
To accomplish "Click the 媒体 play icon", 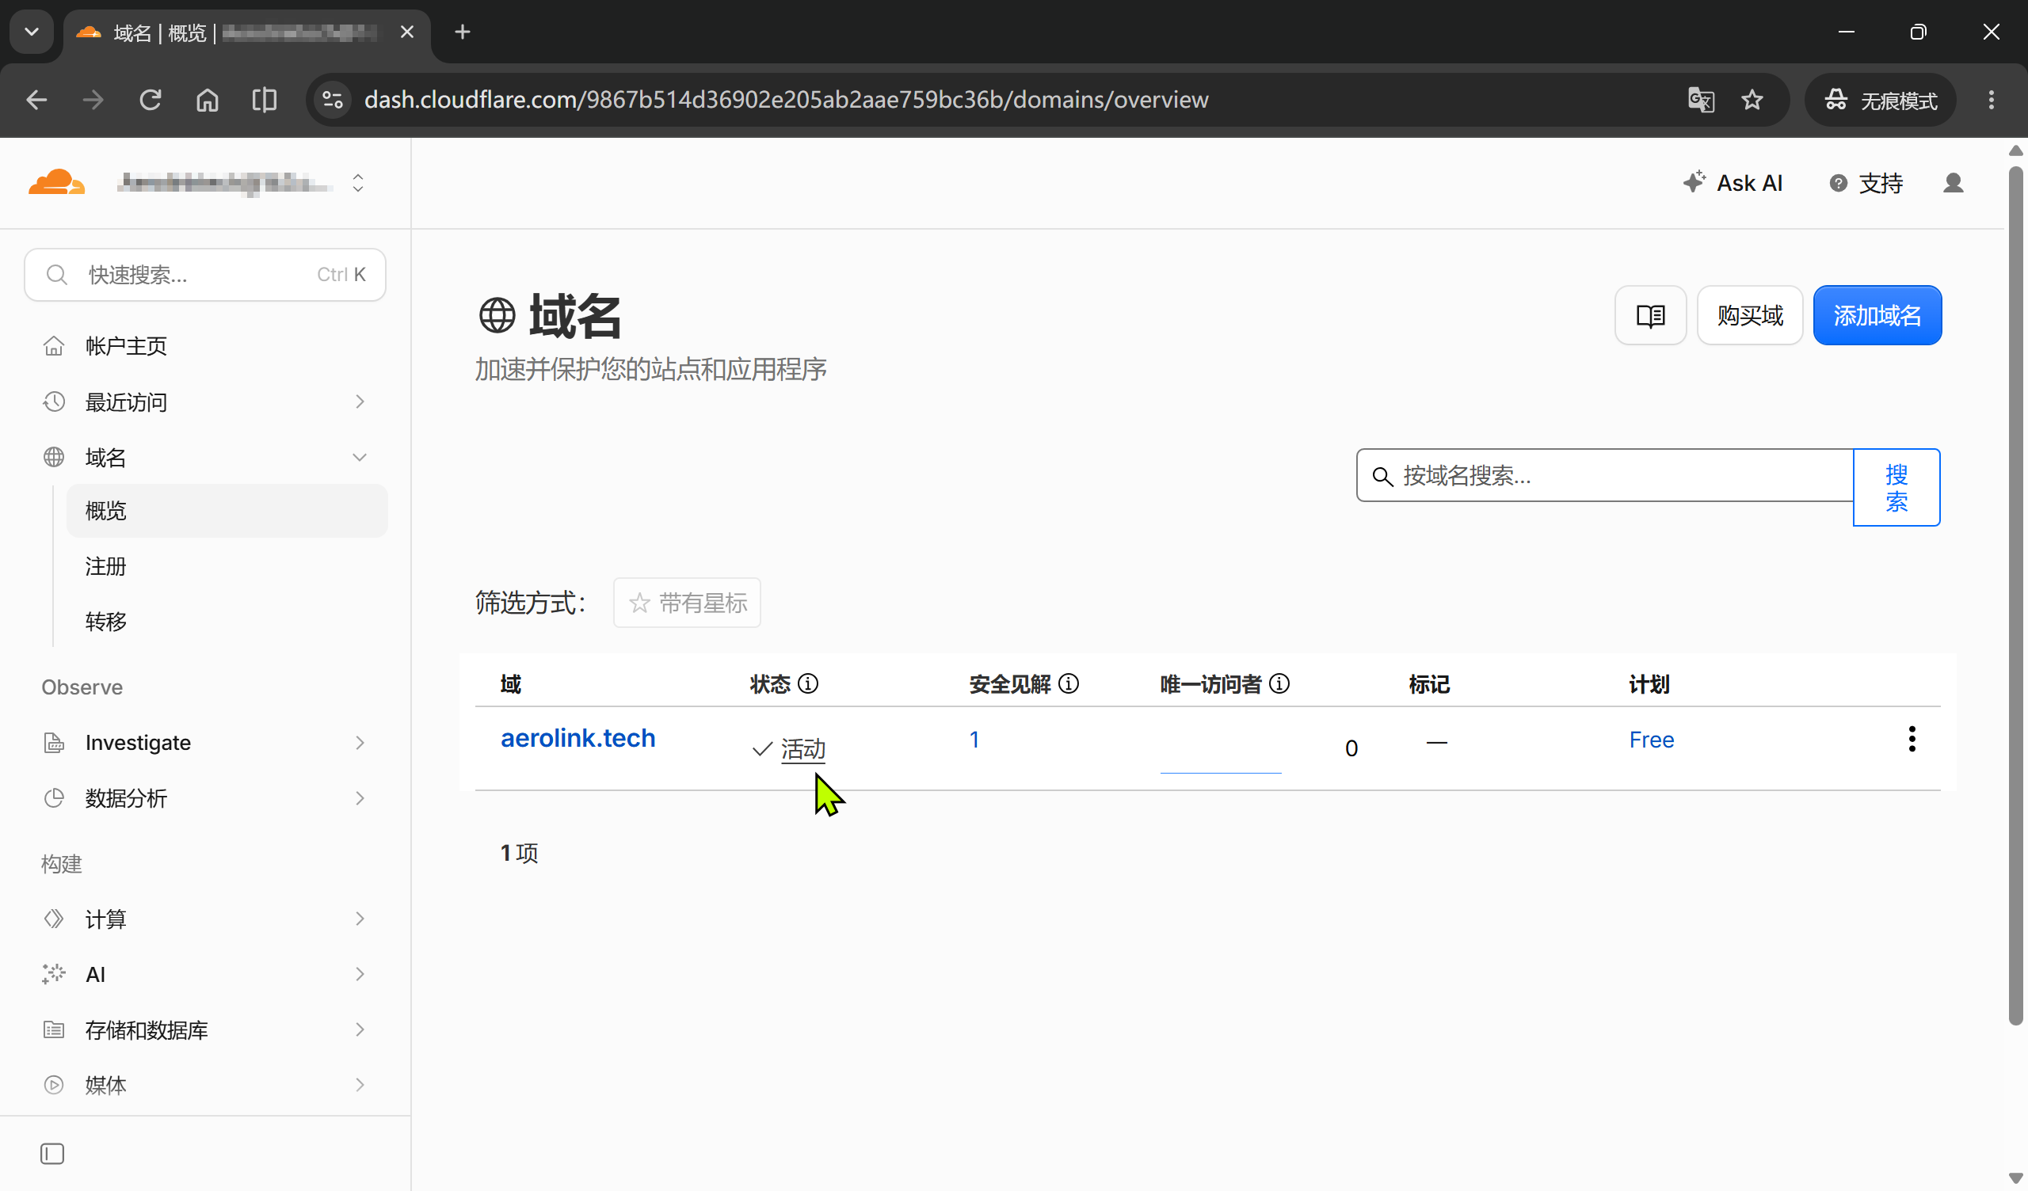I will [x=54, y=1085].
